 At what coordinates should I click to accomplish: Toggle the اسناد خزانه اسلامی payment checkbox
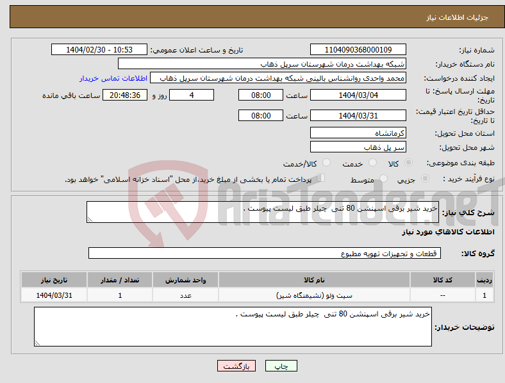(x=320, y=178)
